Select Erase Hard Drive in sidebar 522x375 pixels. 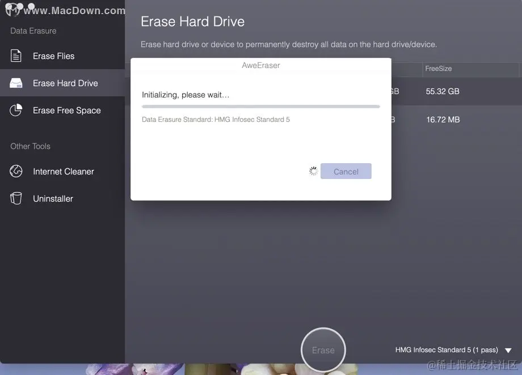click(62, 83)
